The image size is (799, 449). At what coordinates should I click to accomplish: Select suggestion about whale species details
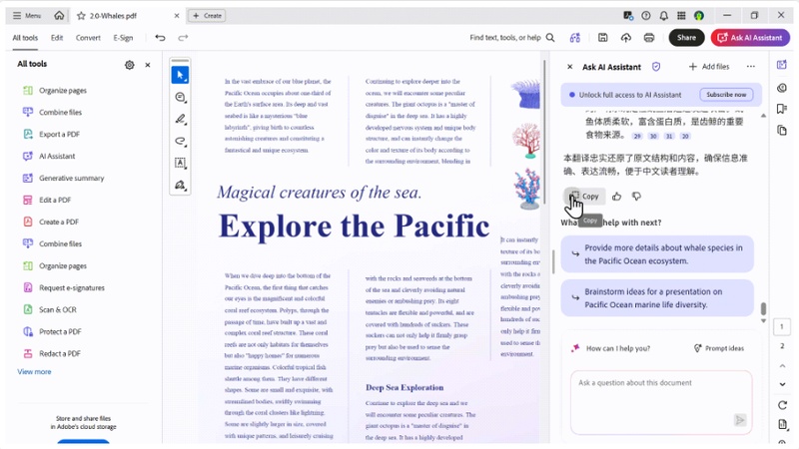coord(657,254)
